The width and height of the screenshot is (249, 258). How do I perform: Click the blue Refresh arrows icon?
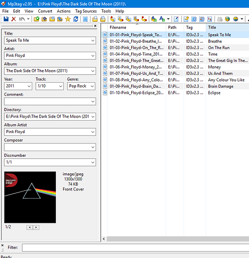75,19
